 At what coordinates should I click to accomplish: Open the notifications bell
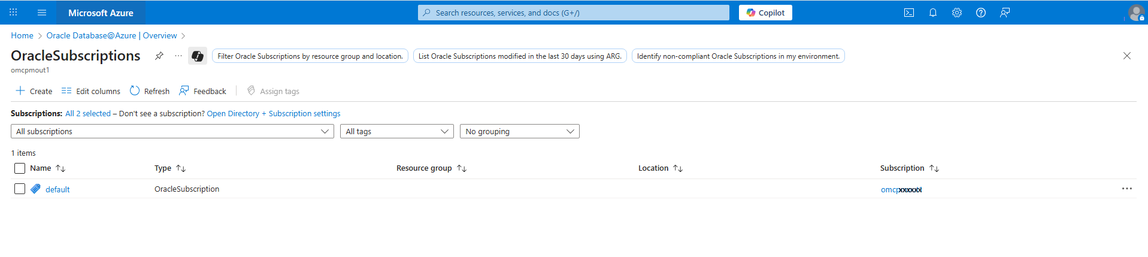932,13
